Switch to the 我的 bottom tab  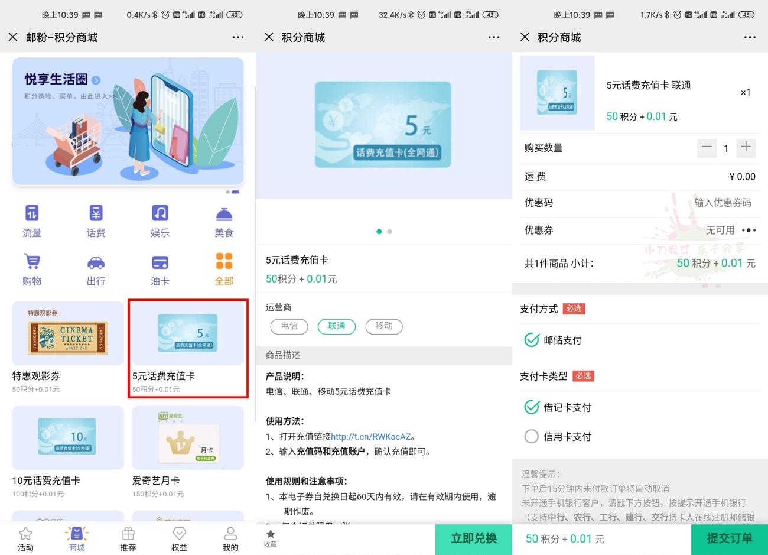[230, 538]
